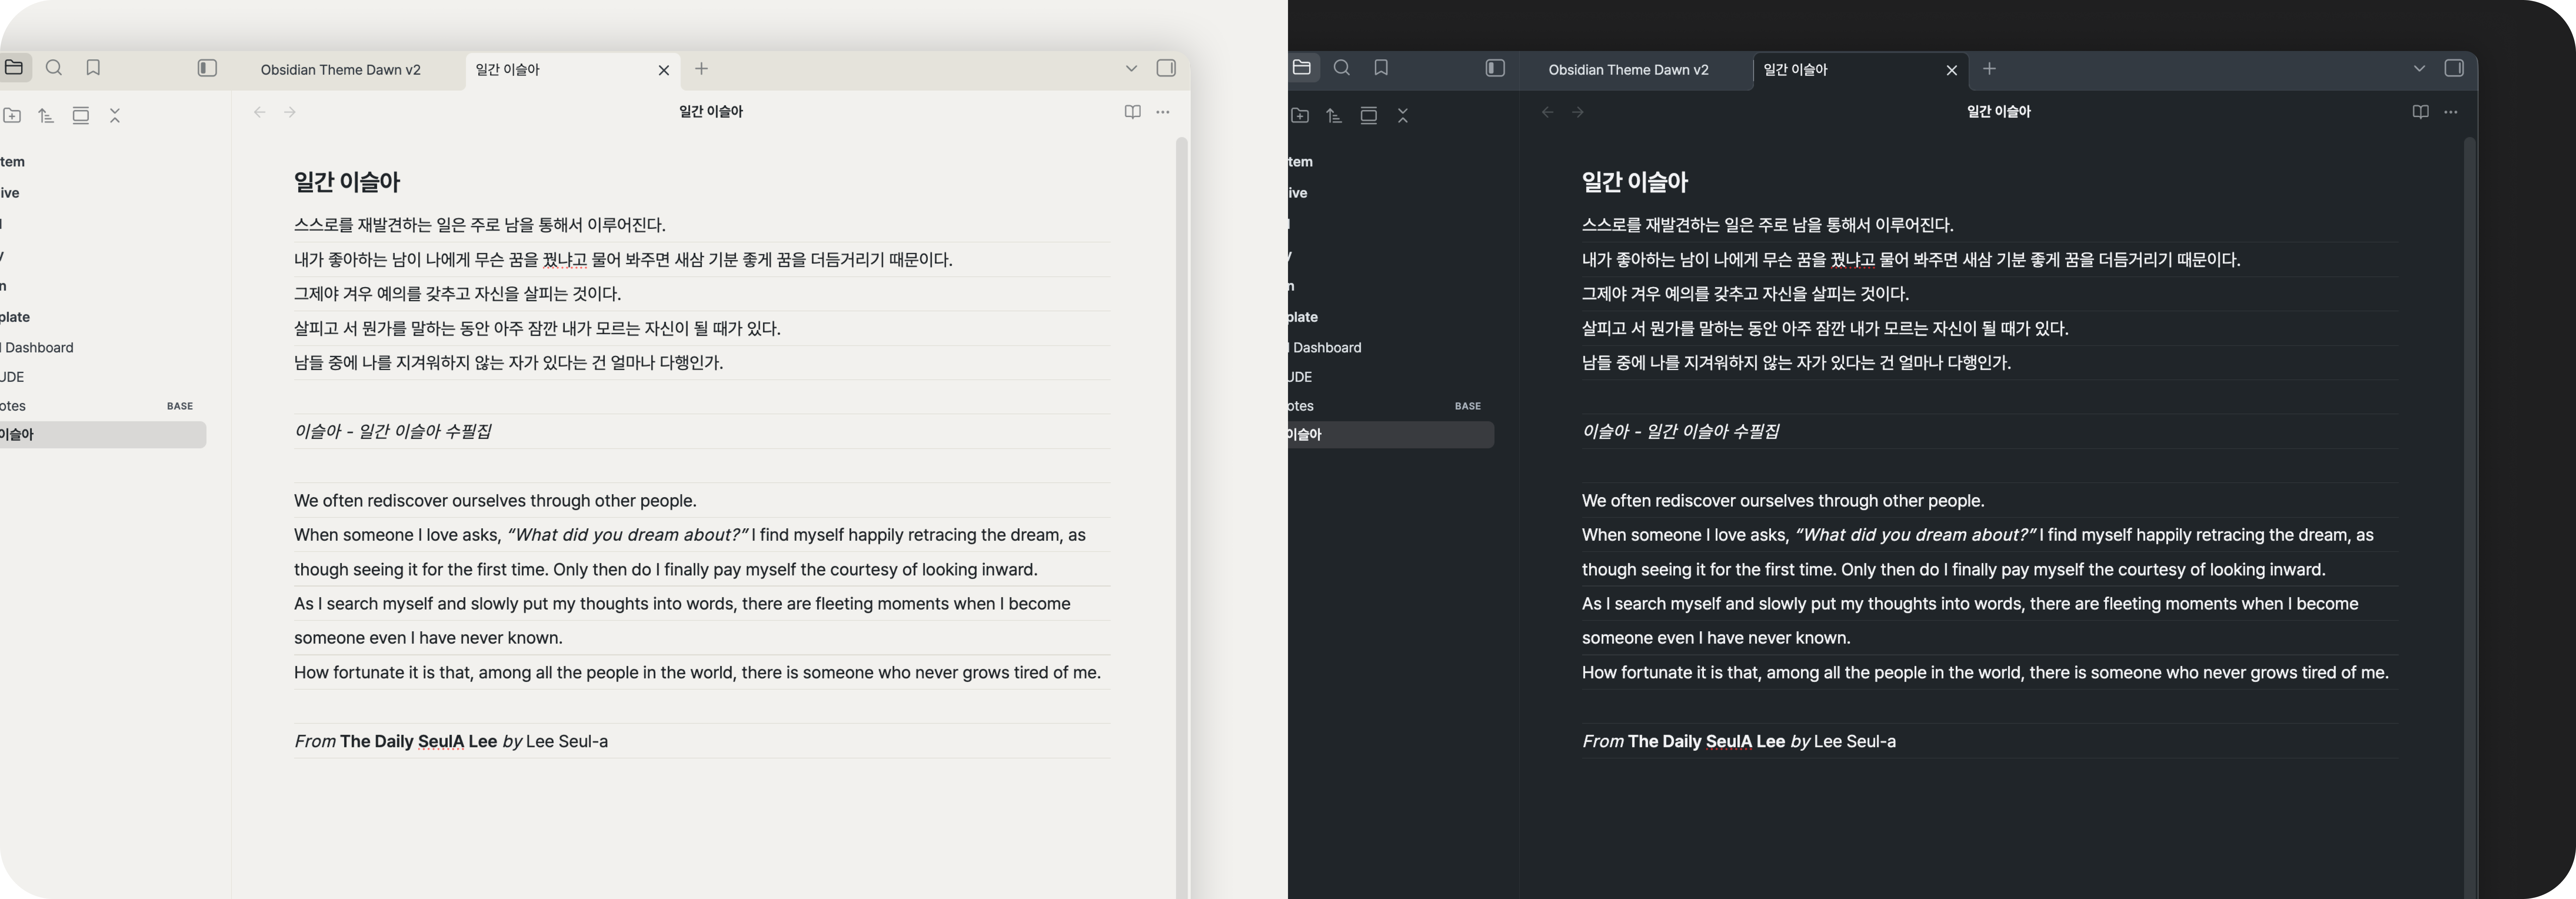Click 'We often rediscover ourselves' line, light window
This screenshot has height=899, width=2576.
pos(495,501)
